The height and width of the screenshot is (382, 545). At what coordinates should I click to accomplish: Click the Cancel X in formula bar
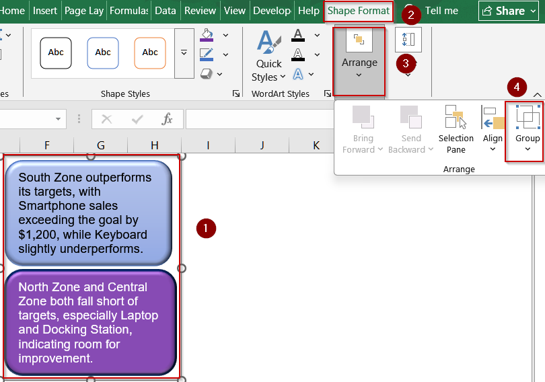pyautogui.click(x=106, y=119)
